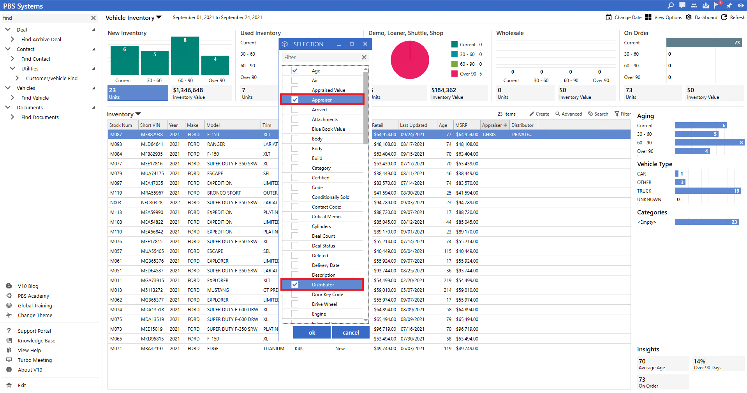747x393 pixels.
Task: Collapse the Documents tree section
Action: pos(8,107)
